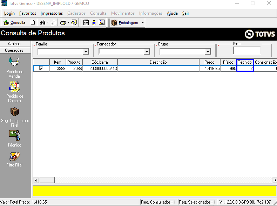Click the binoculars search icon
This screenshot has height=206, width=277.
[42, 22]
